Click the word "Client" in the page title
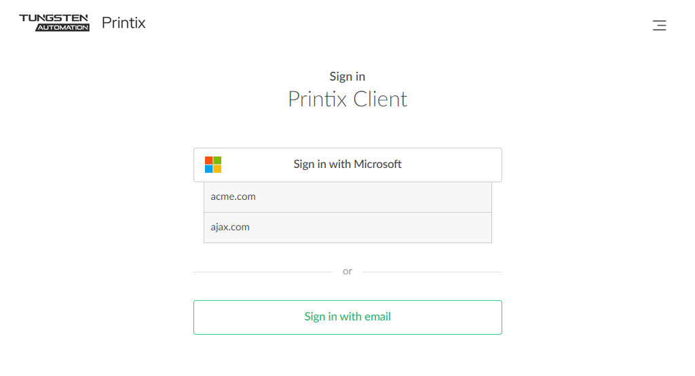 tap(379, 100)
